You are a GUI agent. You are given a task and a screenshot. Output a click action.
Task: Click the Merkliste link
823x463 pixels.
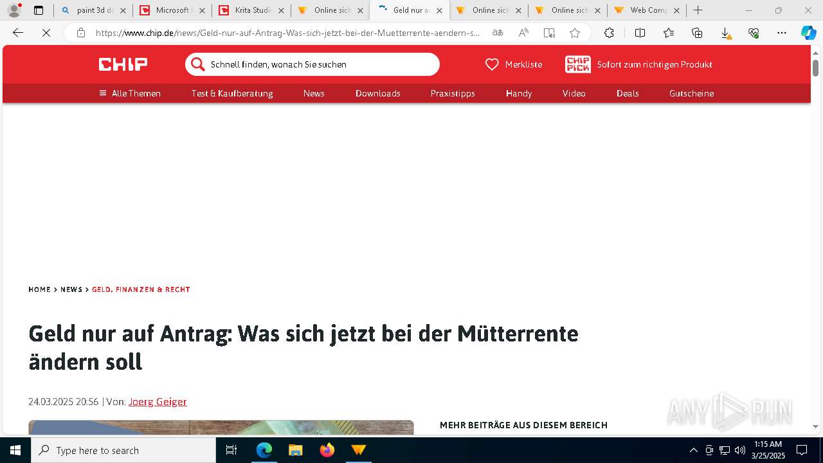(523, 64)
